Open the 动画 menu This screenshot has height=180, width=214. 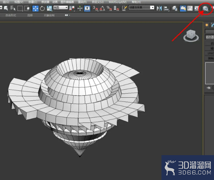(55, 2)
